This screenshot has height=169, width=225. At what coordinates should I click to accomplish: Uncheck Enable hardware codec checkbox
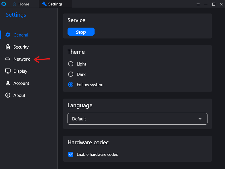[71, 154]
